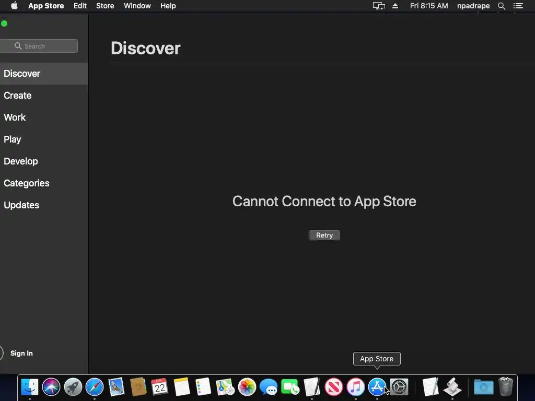The width and height of the screenshot is (535, 401).
Task: Show the Play section
Action: tap(44, 139)
